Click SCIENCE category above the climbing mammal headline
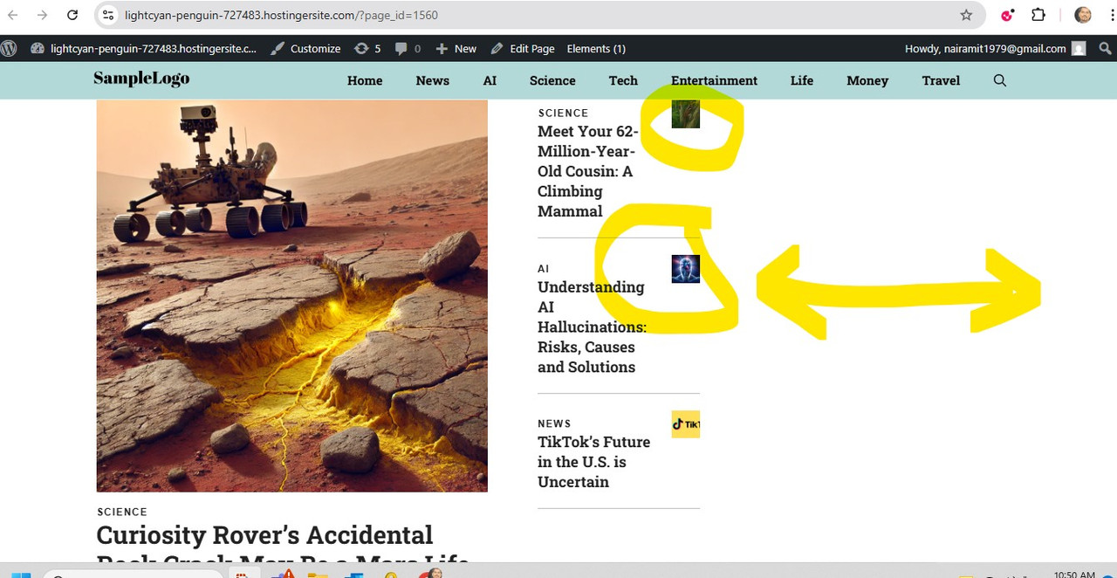The width and height of the screenshot is (1117, 578). (x=563, y=113)
